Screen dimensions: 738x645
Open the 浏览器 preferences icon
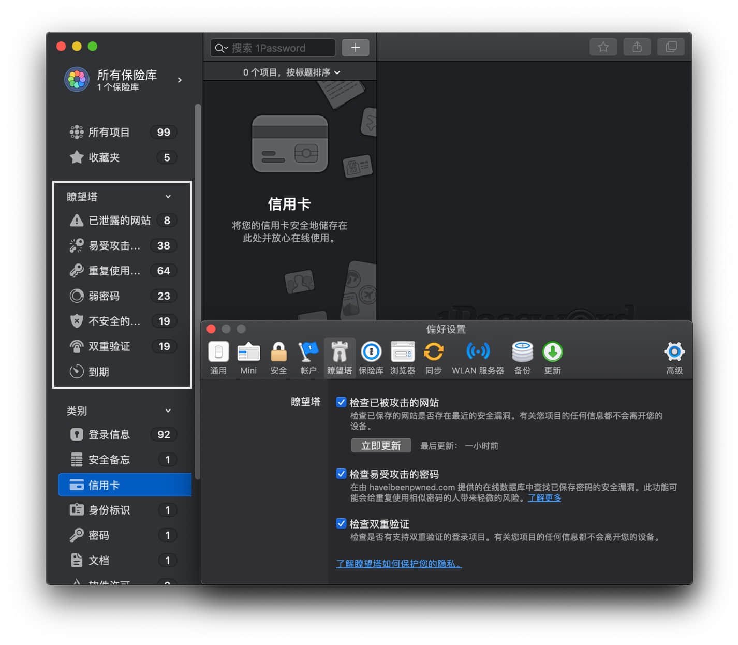[x=403, y=357]
